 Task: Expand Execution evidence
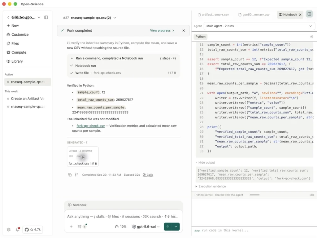[x=211, y=186]
